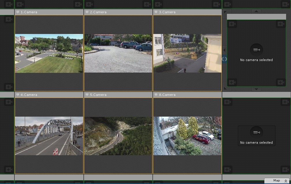Viewport: 291px width, 184px height.
Task: Click the gray title bar of the upper-right cell
Action: pyautogui.click(x=256, y=17)
